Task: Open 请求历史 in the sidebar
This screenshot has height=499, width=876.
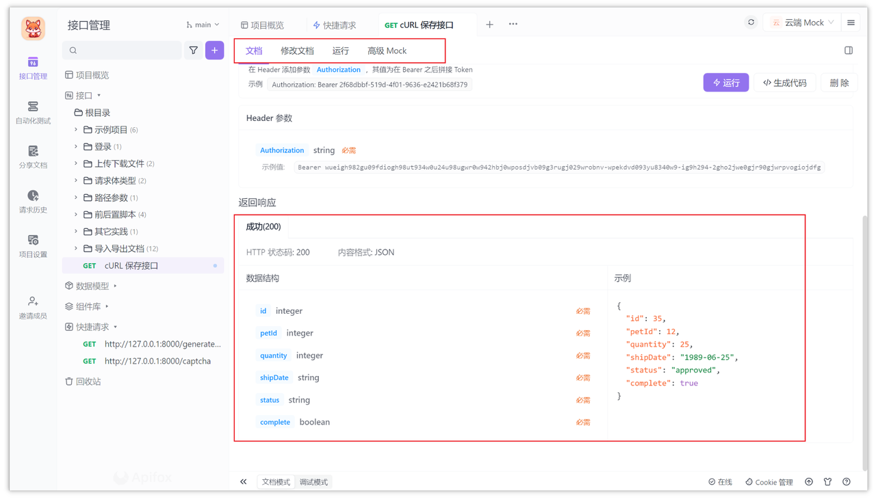Action: (33, 202)
